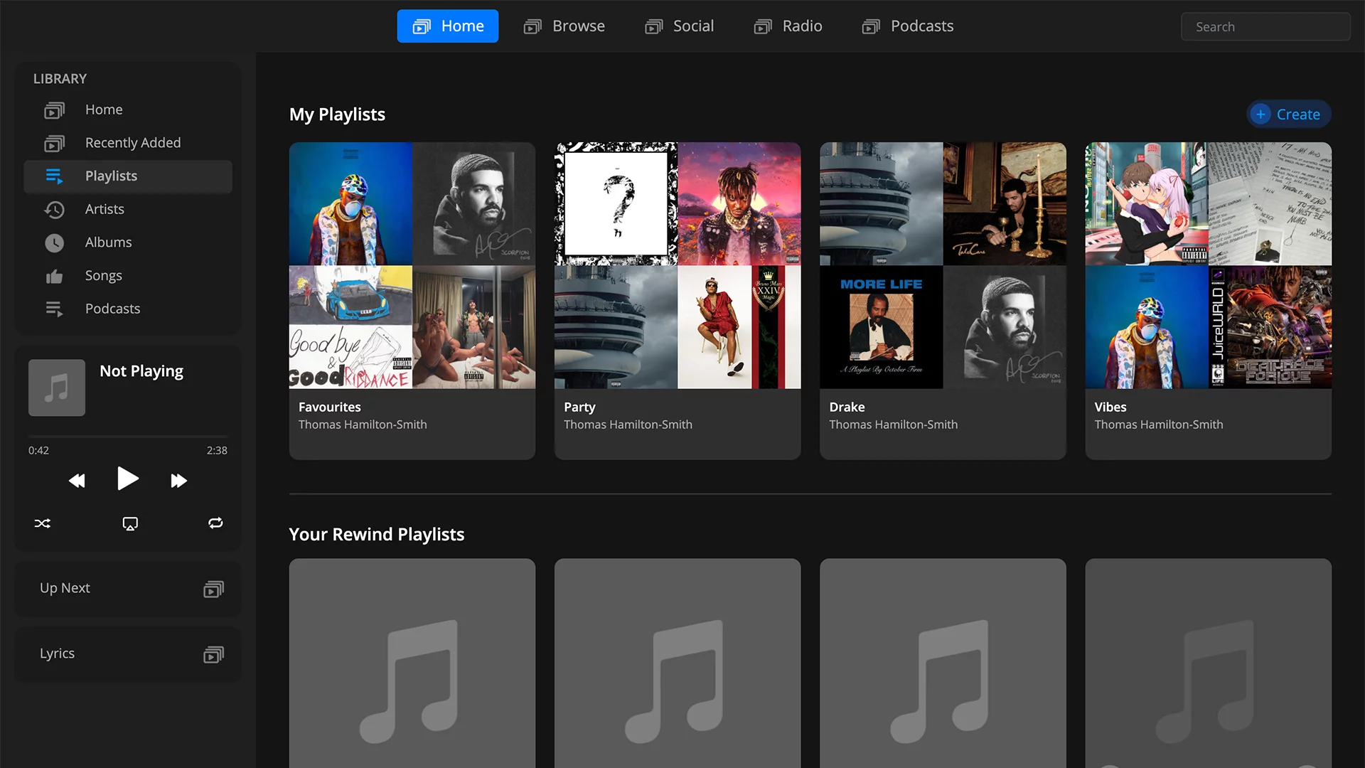
Task: Click the Recently Added sidebar icon
Action: (55, 144)
